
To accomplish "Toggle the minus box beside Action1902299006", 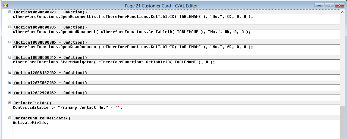I will click(x=10, y=93).
